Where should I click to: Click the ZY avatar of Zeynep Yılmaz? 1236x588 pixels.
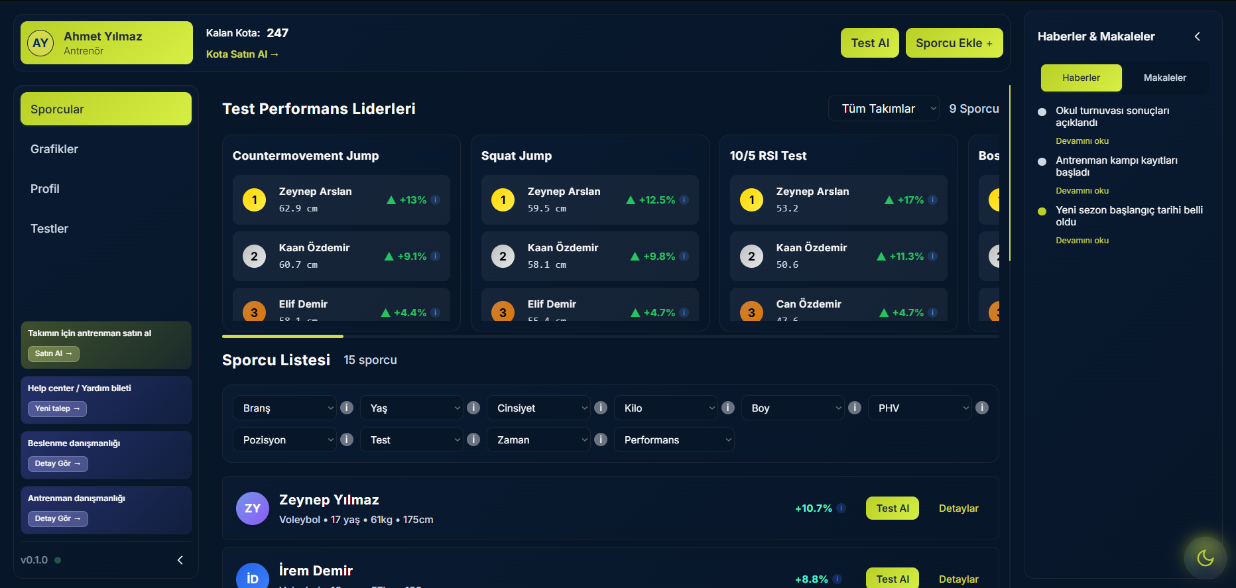[253, 508]
